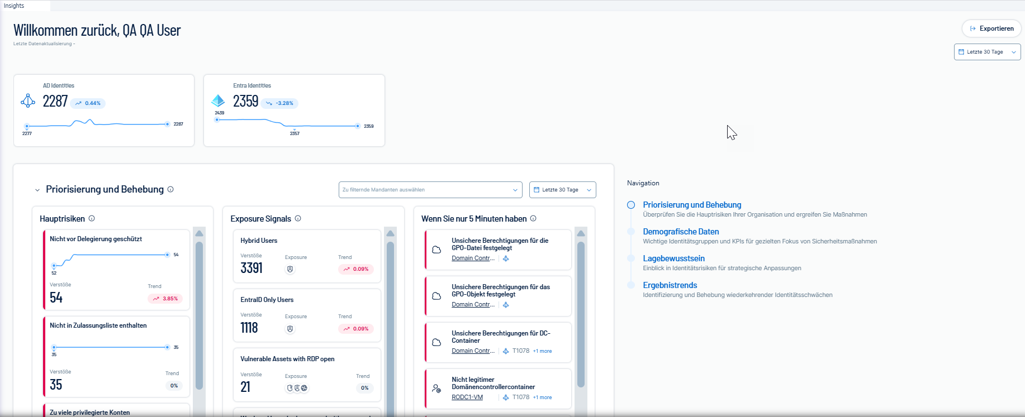This screenshot has width=1025, height=417.
Task: Click title Nicht legitimer Domänencontrollercontainer
Action: [x=493, y=383]
